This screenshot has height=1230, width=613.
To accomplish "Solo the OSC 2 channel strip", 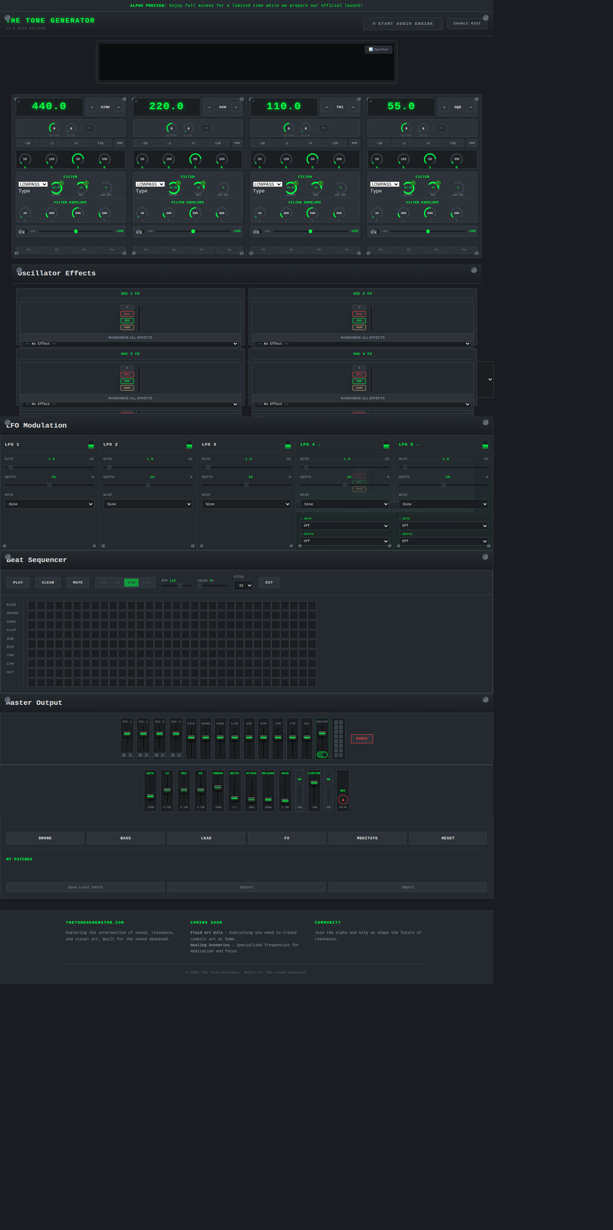I will (x=146, y=755).
